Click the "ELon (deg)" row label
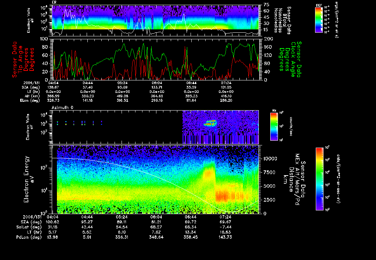 click(x=30, y=101)
